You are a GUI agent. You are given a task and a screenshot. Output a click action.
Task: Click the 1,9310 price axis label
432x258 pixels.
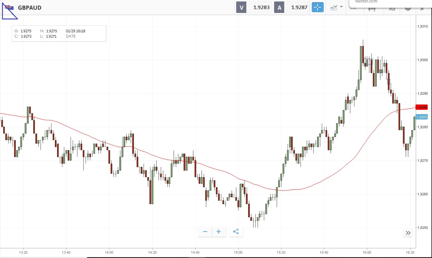point(422,26)
